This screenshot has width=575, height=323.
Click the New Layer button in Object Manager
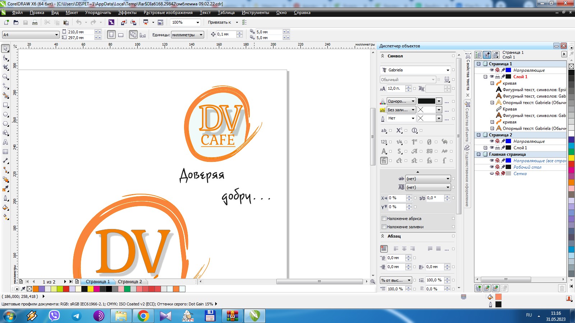[478, 288]
